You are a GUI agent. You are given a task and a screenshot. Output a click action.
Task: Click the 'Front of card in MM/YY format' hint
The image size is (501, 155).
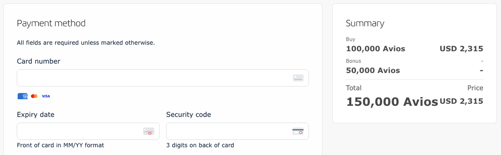tap(61, 145)
